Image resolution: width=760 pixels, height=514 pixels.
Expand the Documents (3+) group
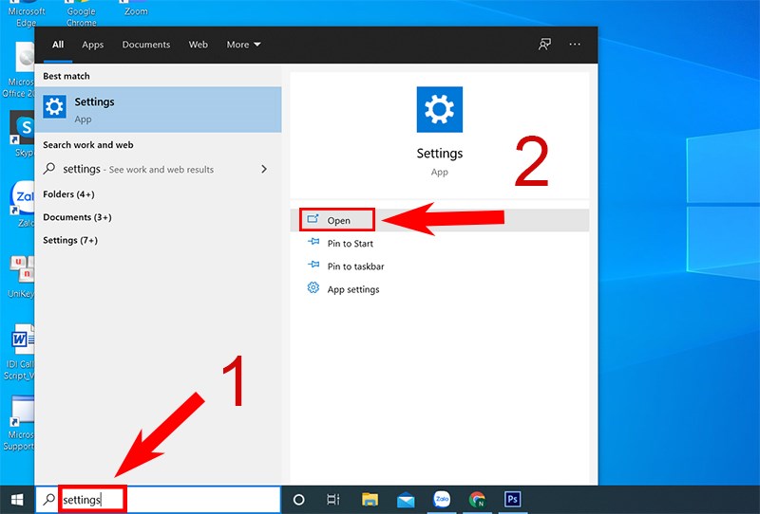coord(77,217)
